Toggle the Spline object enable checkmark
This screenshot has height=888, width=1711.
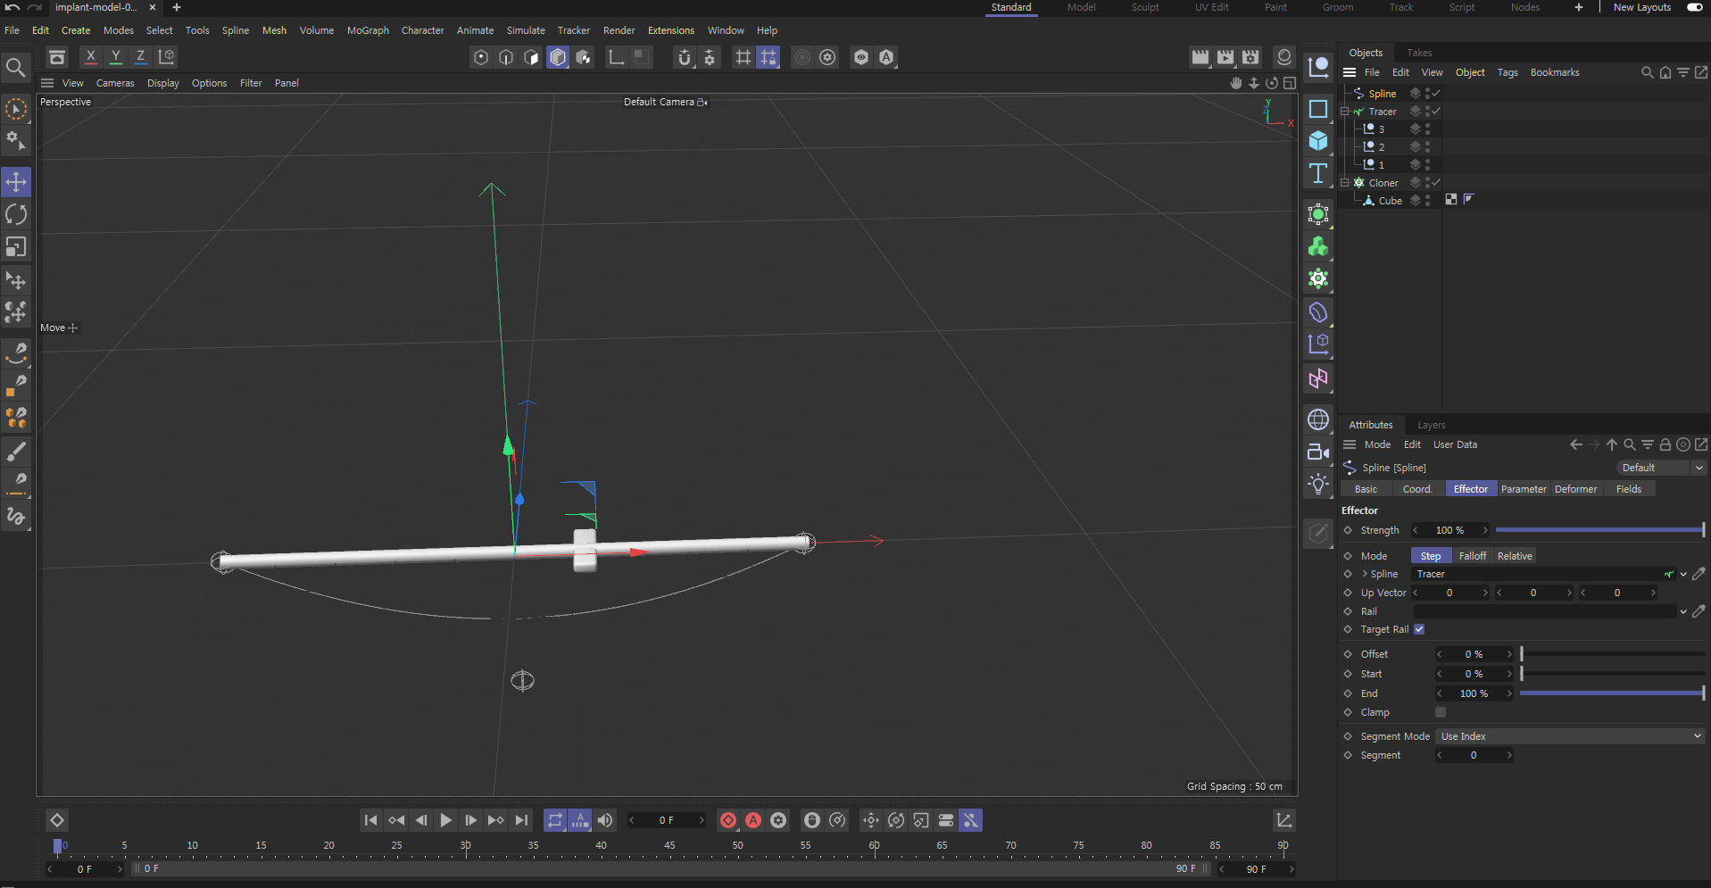pos(1436,94)
